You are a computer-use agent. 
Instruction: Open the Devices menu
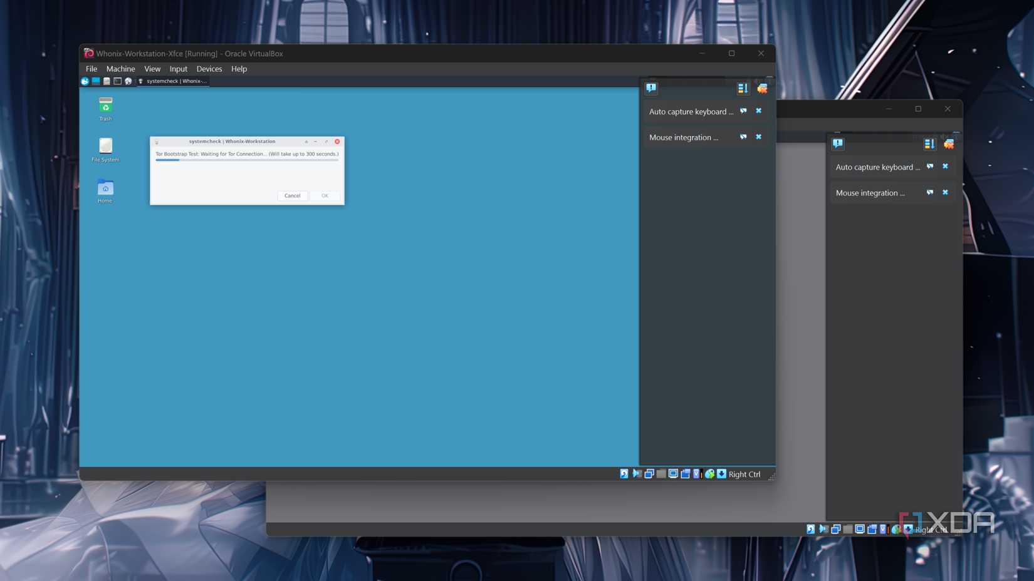pos(209,69)
